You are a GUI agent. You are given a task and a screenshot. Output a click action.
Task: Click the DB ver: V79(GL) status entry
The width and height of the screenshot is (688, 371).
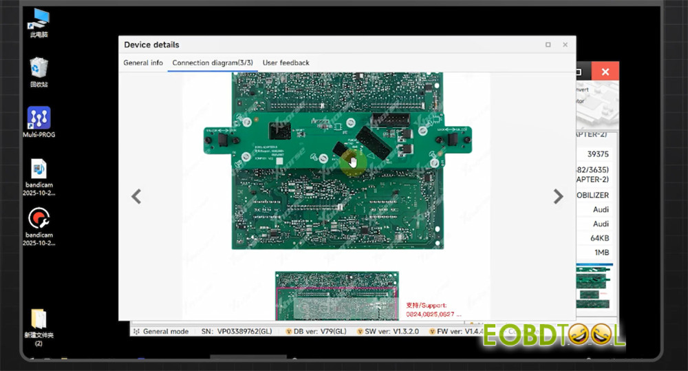click(316, 332)
